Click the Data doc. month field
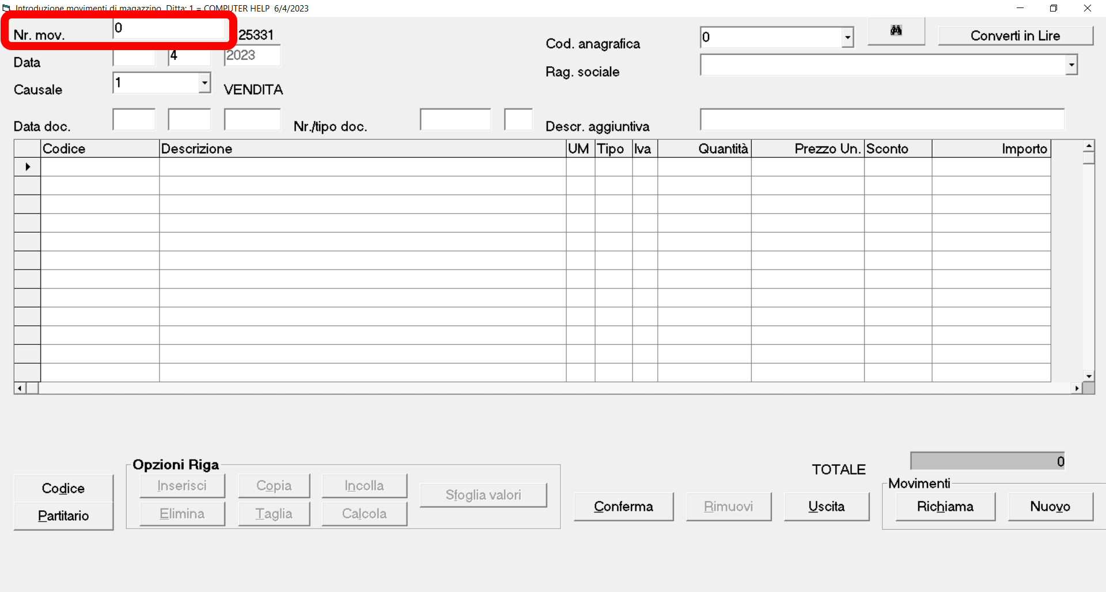The image size is (1106, 592). tap(190, 120)
